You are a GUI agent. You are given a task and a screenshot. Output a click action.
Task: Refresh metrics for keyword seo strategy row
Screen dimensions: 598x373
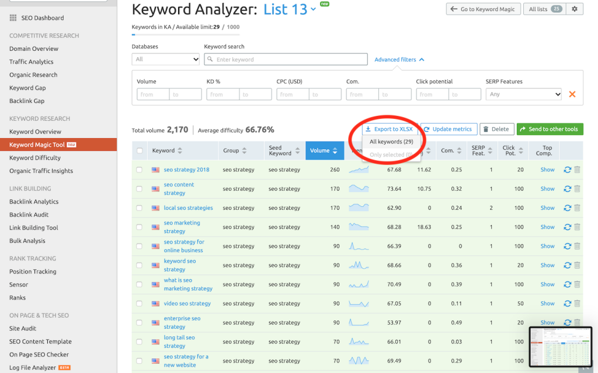567,265
